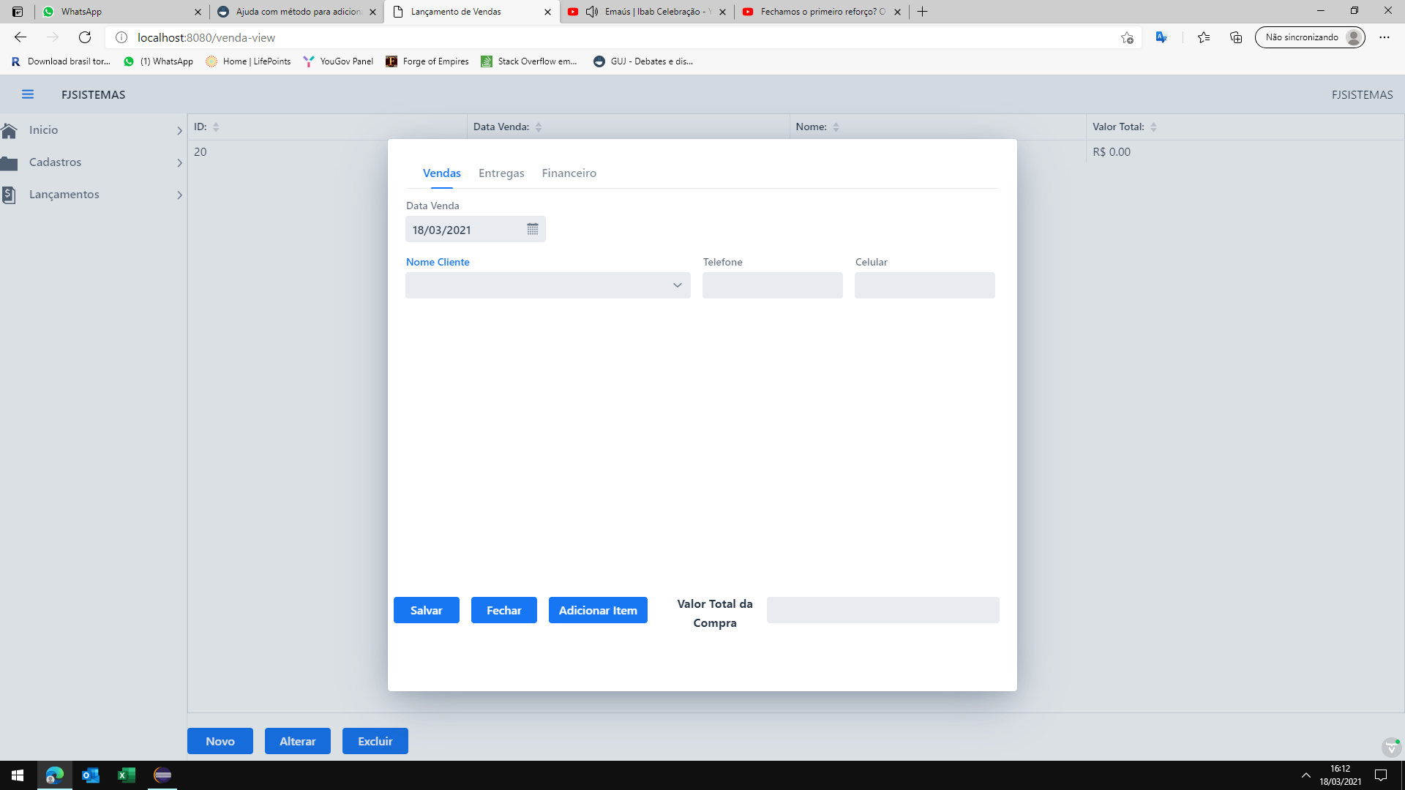Open the Windows Start menu
This screenshot has height=790, width=1405.
(x=18, y=775)
